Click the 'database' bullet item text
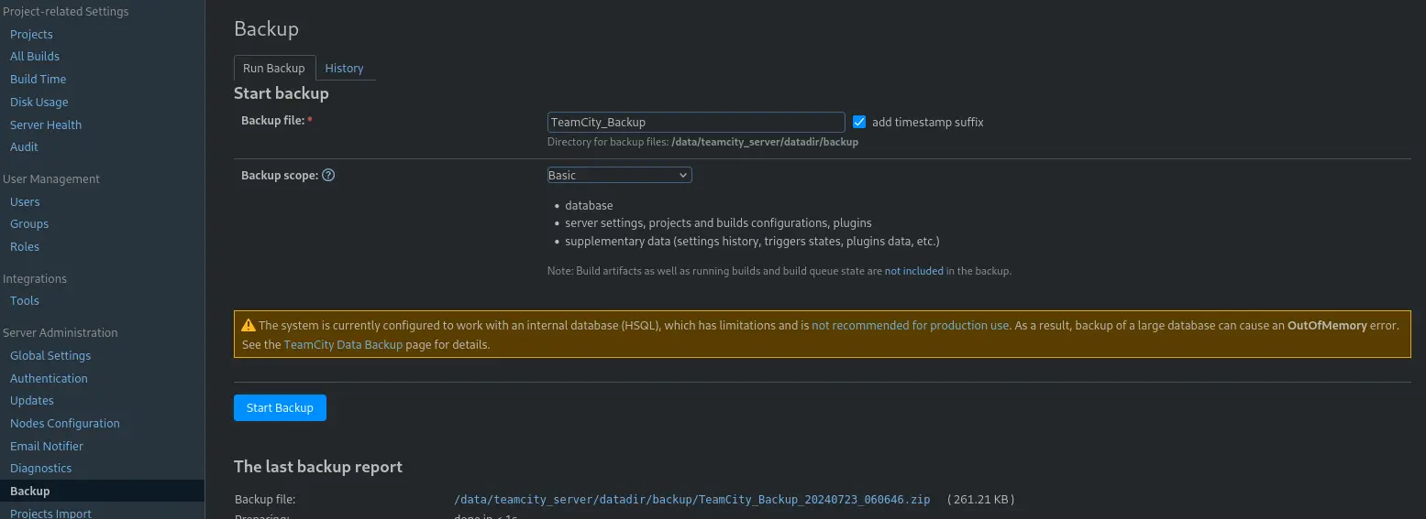 coord(589,205)
